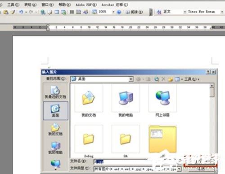Open the 查找范围 location dropdown
Viewport: 225px width, 174px height.
[102, 79]
